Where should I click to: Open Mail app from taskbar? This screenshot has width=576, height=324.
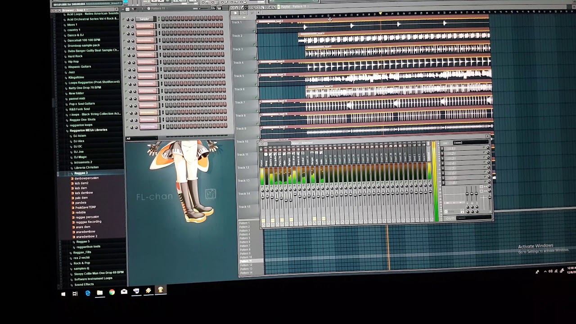coord(124,292)
